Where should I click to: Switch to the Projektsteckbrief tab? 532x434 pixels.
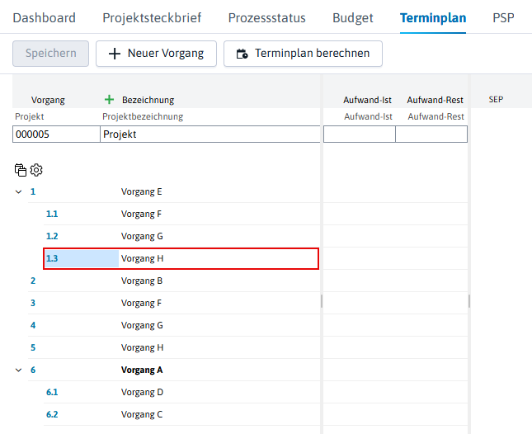pos(152,17)
